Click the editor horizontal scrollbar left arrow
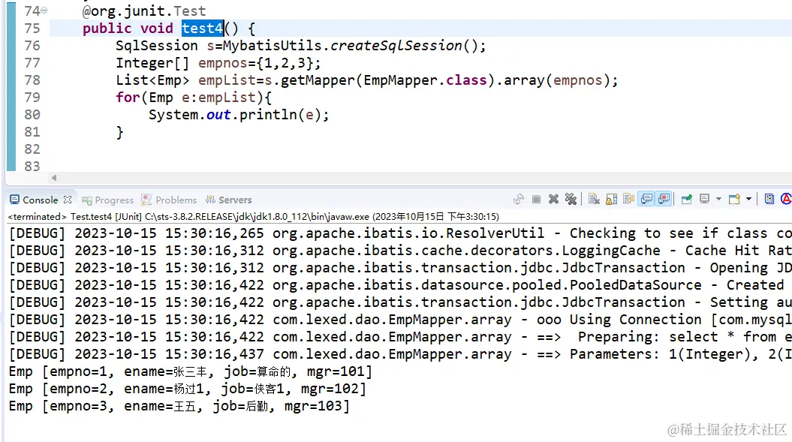This screenshot has width=792, height=442. click(54, 178)
